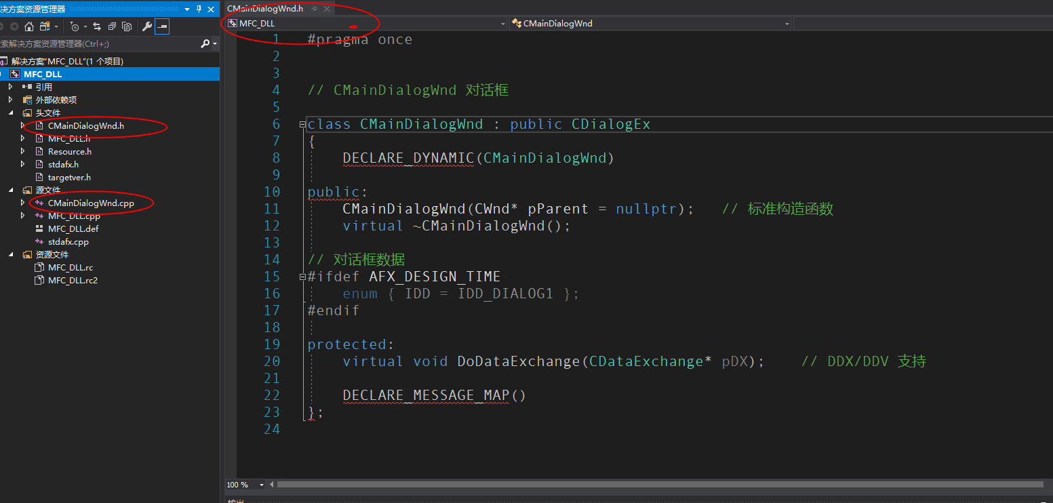1053x503 pixels.
Task: Click the MFC_DLL.rc2 file icon
Action: point(39,280)
